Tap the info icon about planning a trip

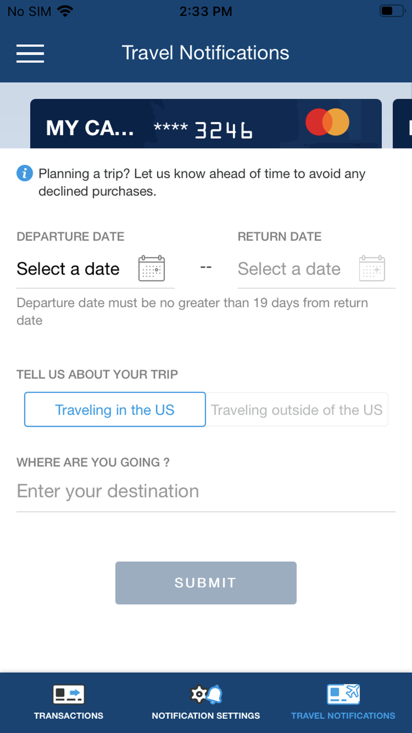[24, 173]
